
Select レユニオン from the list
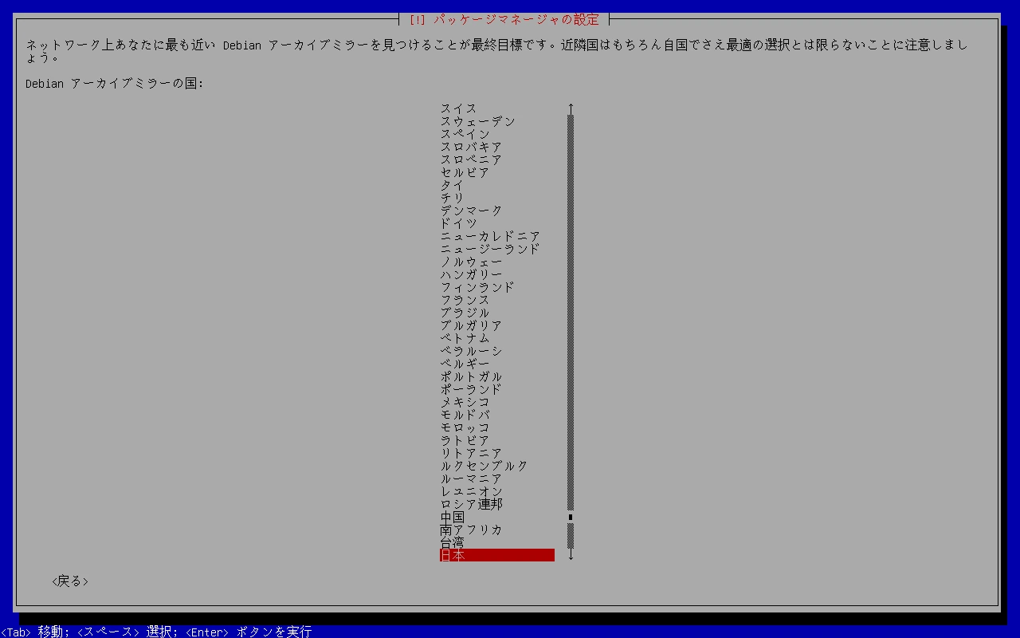[471, 491]
